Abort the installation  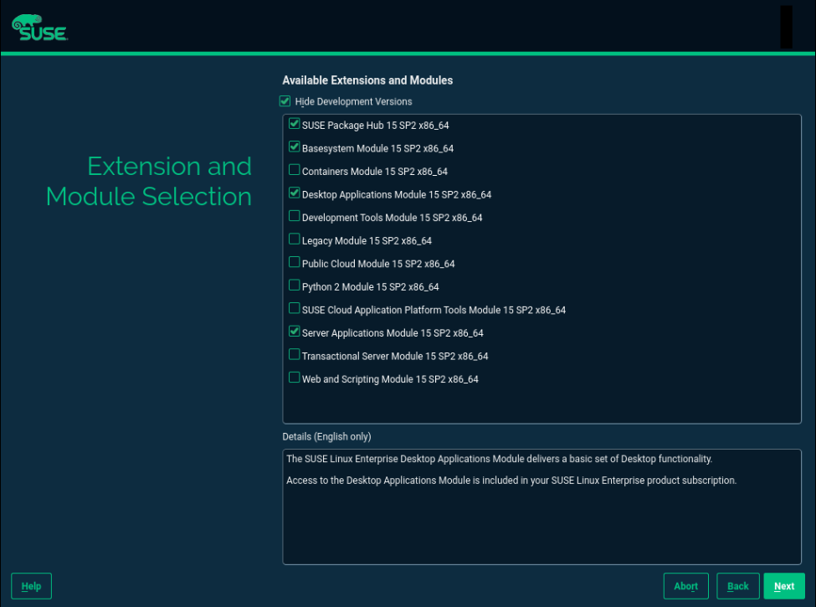coord(685,586)
